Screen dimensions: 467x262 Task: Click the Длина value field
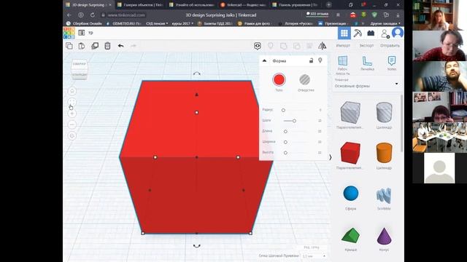(320, 131)
